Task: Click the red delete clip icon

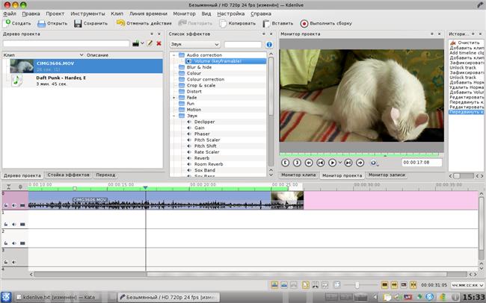Action: [159, 45]
